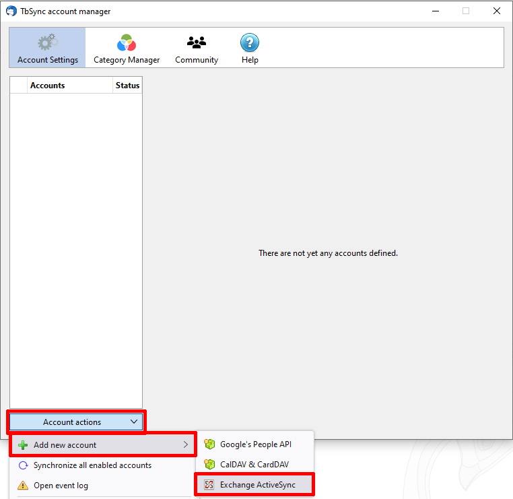Viewport: 513px width, 499px height.
Task: Select Exchange ActiveSync provider
Action: coord(255,484)
